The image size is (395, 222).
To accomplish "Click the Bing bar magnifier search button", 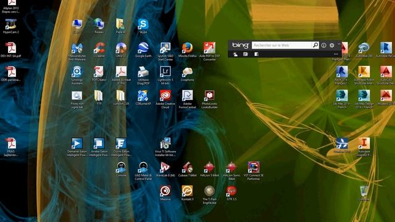I will click(x=315, y=45).
